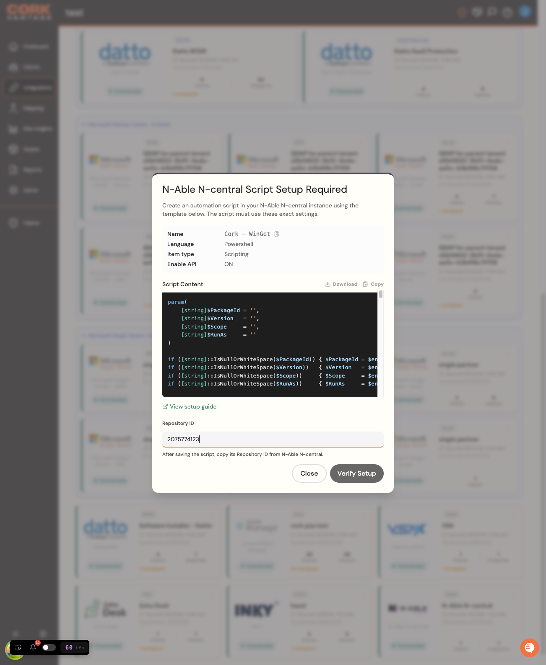Click the 'param(' line in script
Screen dimensions: 546x665
pyautogui.click(x=177, y=302)
